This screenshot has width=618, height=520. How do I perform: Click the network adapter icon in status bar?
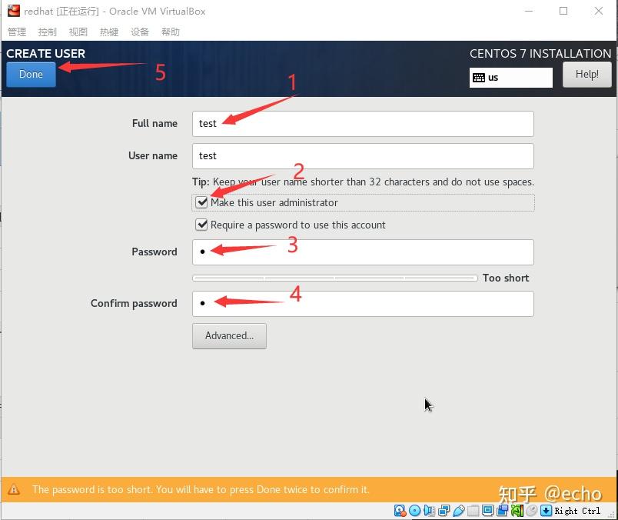coord(443,510)
